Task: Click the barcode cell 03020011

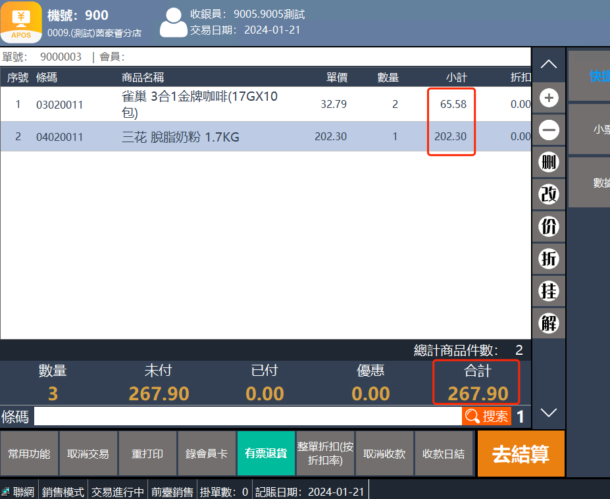Action: (x=59, y=105)
